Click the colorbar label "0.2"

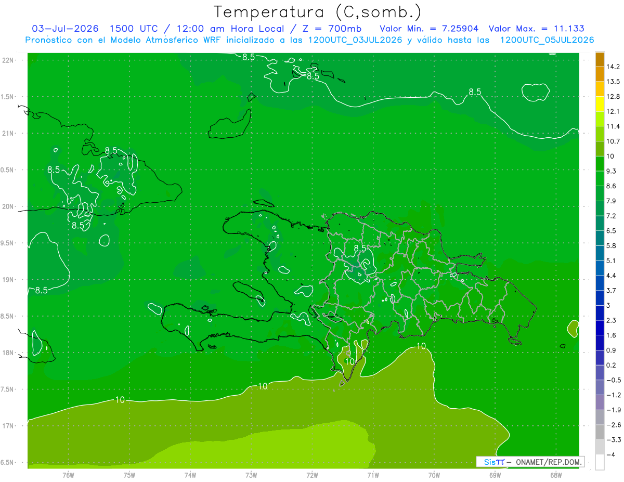[x=612, y=365]
